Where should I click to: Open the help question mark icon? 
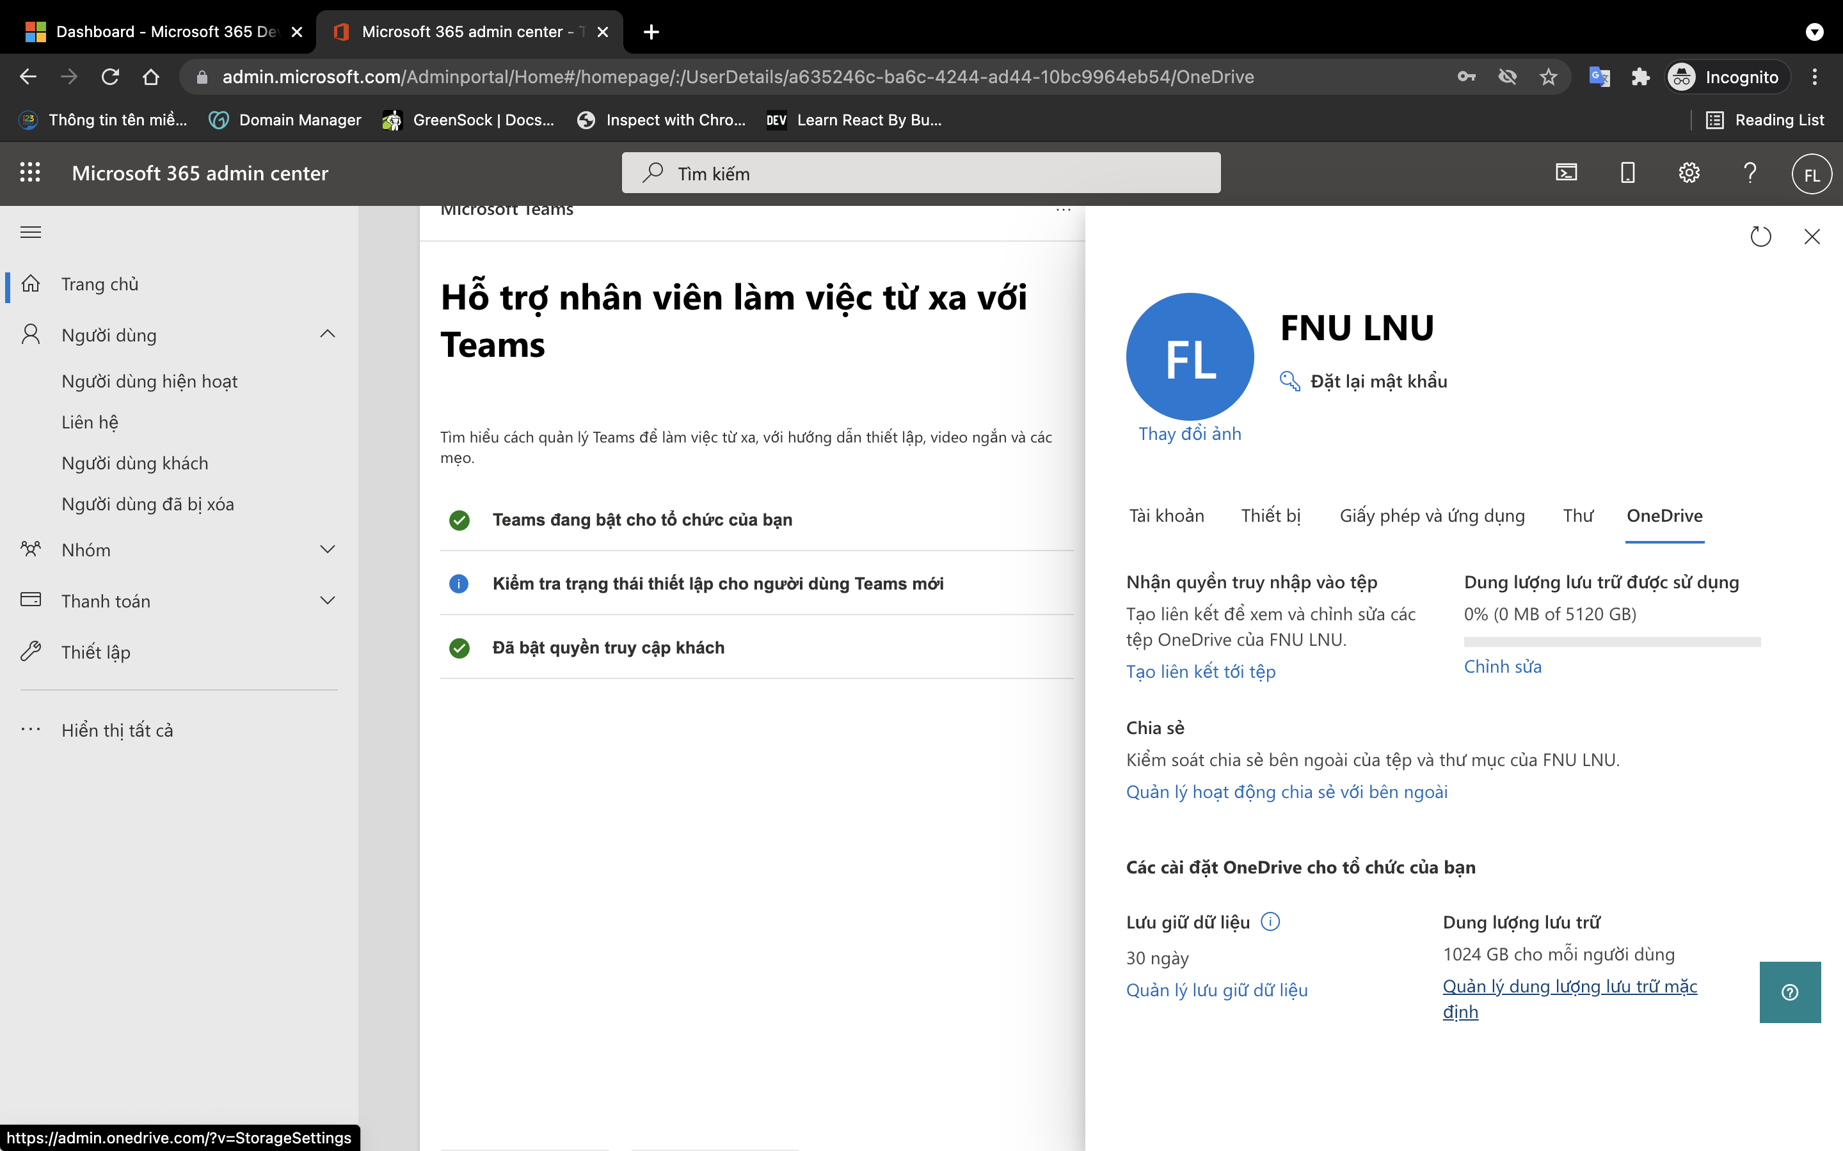[x=1750, y=173]
